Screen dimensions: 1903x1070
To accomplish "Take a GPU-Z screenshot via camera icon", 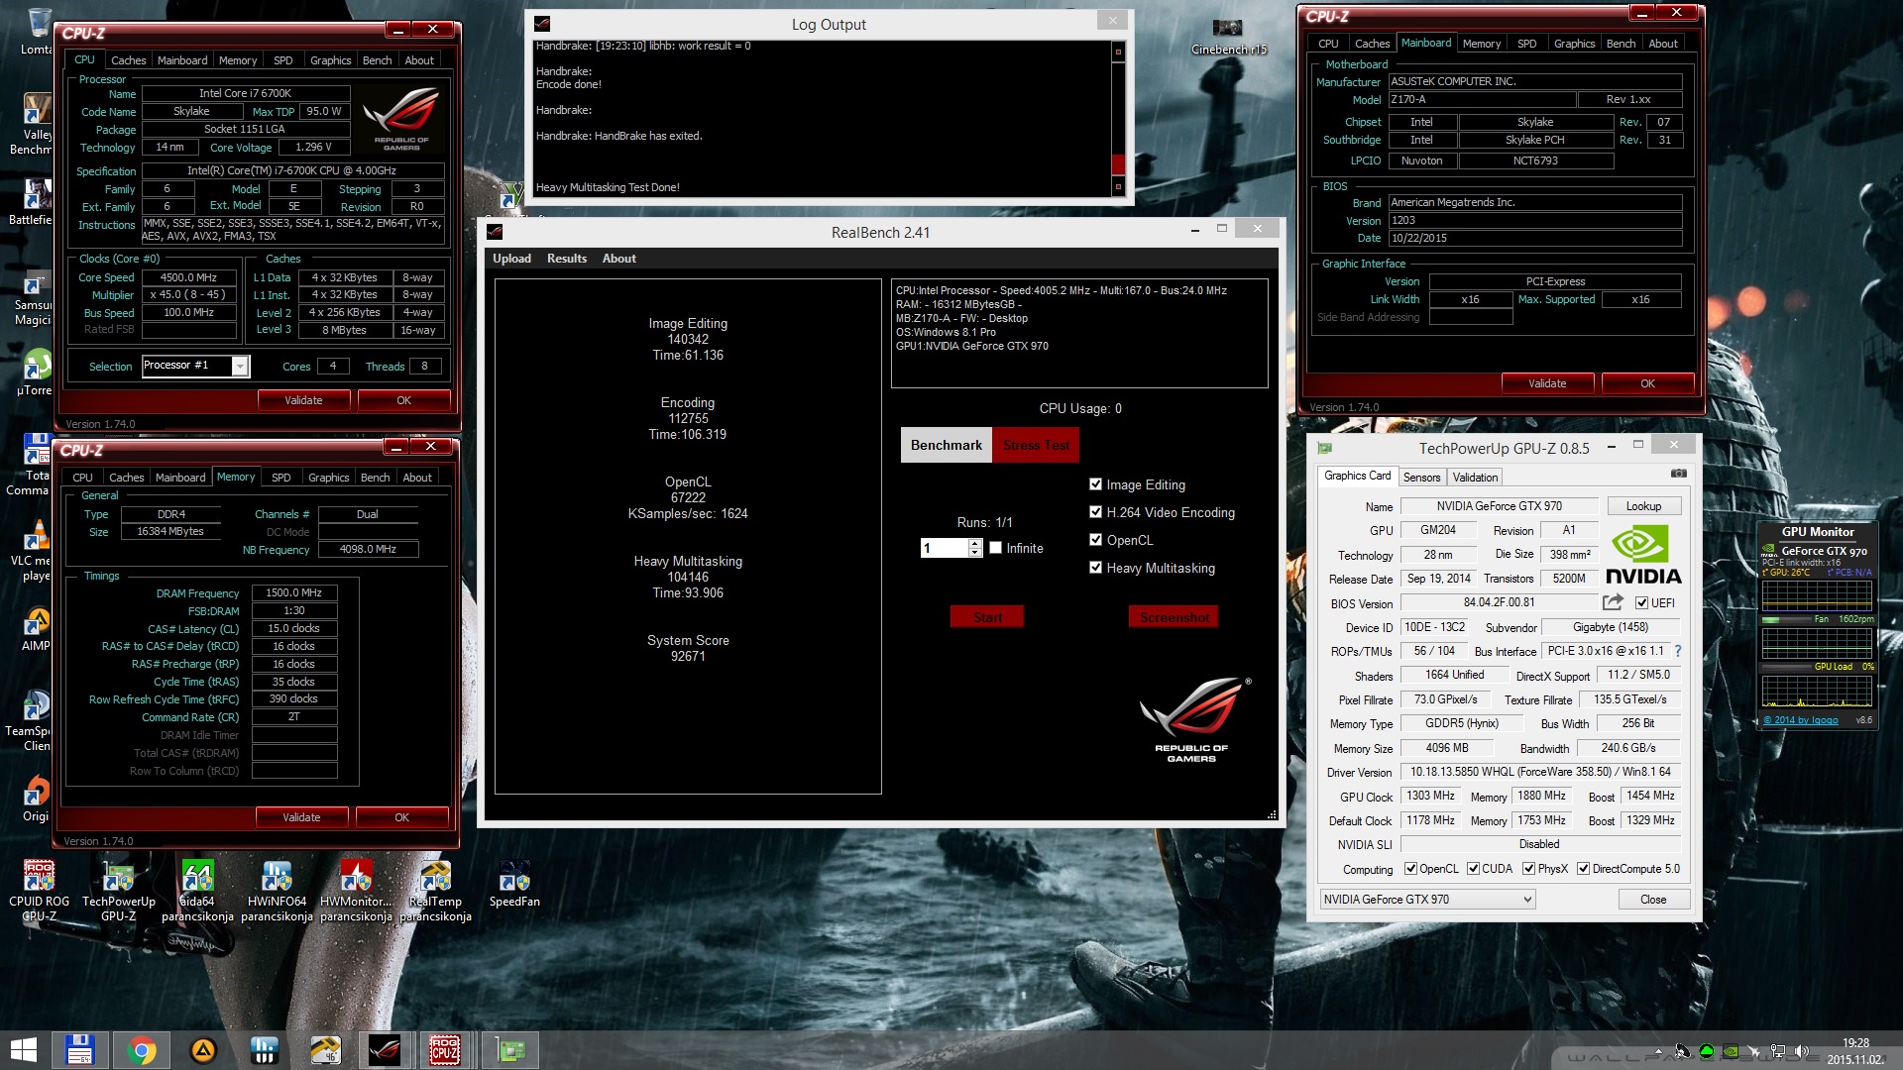I will 1678,475.
